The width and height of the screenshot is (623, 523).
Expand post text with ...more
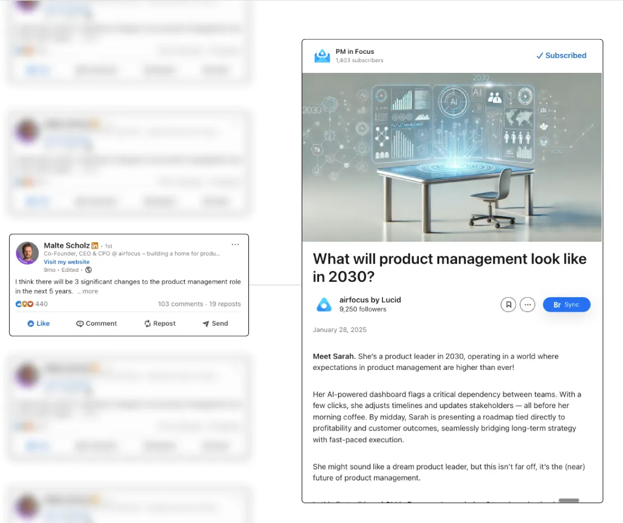[x=88, y=291]
